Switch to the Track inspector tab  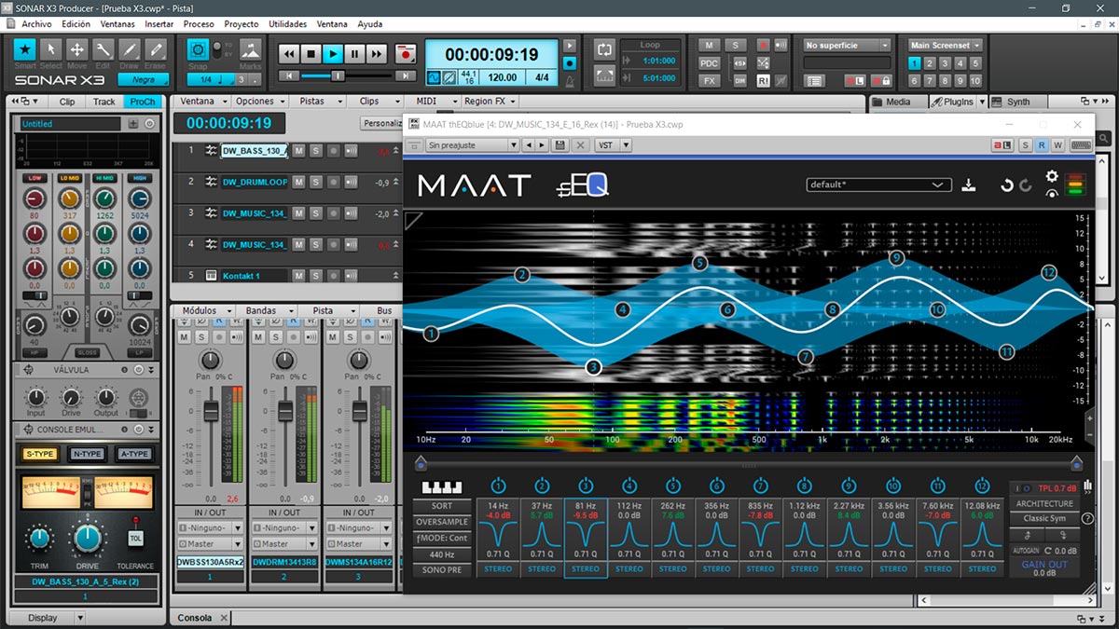[104, 102]
